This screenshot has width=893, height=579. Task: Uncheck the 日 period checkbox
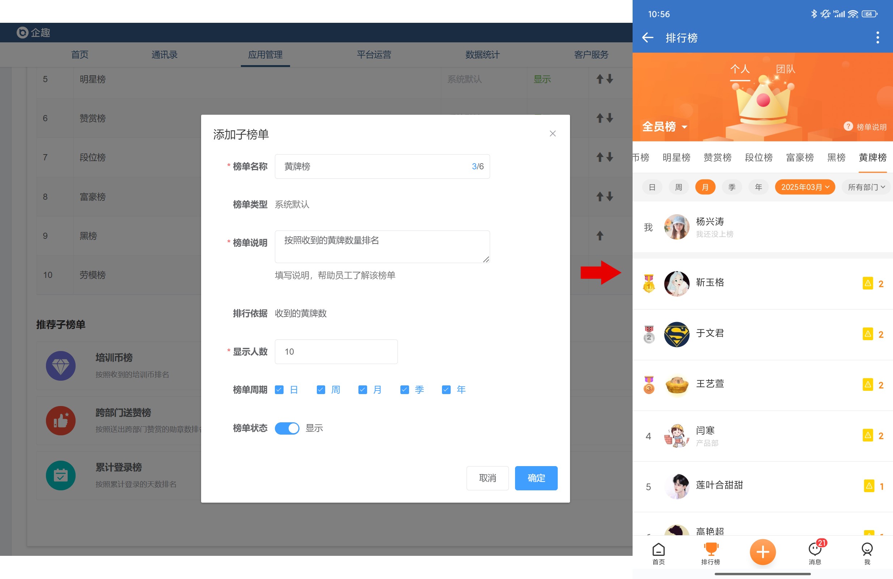coord(279,390)
